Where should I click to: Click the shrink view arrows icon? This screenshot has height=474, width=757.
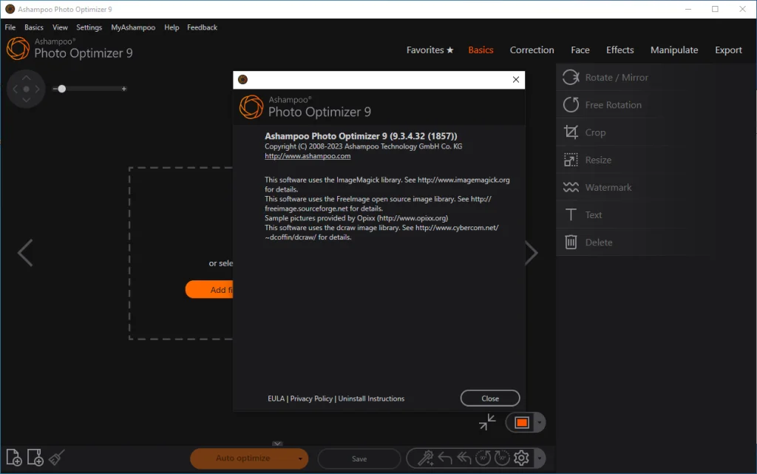click(x=487, y=422)
